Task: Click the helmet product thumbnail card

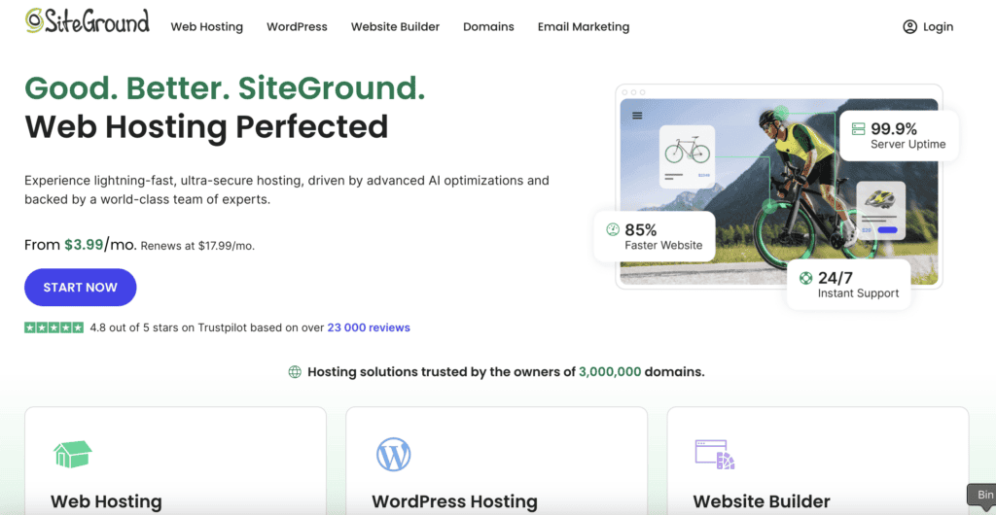Action: coord(879,210)
